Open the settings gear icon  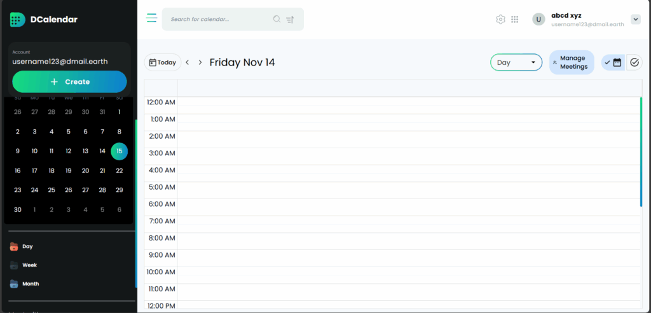[x=500, y=20]
